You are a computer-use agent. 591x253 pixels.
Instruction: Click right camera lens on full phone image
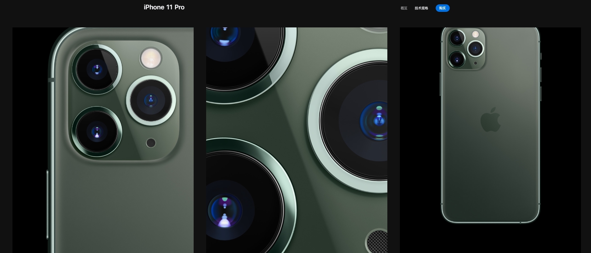[x=475, y=48]
